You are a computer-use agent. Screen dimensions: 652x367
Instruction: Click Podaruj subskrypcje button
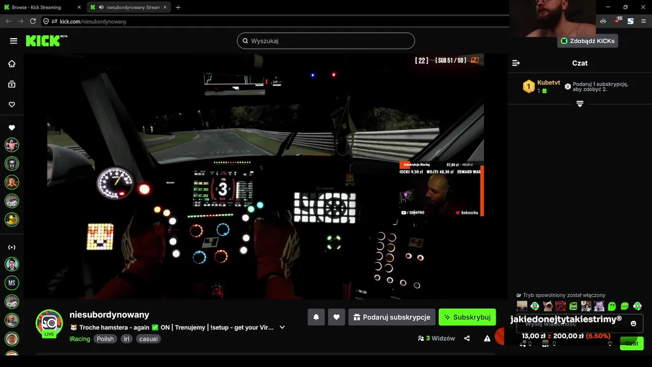392,317
